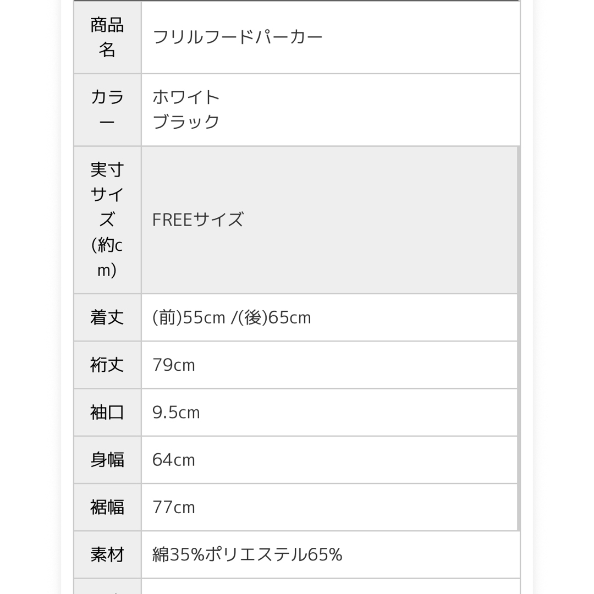Click the 着丈 row label
Viewport: 594px width, 594px height.
(107, 317)
